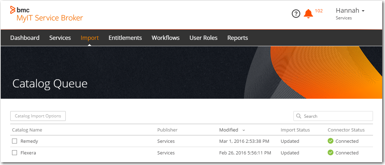The width and height of the screenshot is (385, 165).
Task: Click the magnifier icon in search box
Action: click(299, 116)
